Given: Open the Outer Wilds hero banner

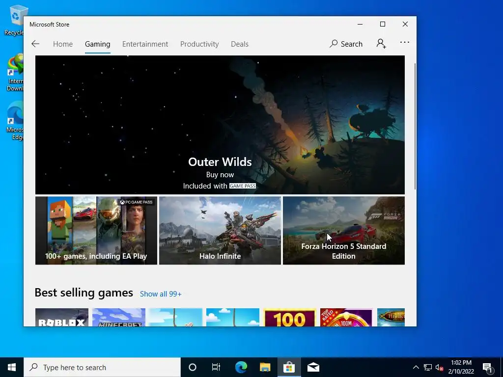Looking at the screenshot, I should coord(220,125).
